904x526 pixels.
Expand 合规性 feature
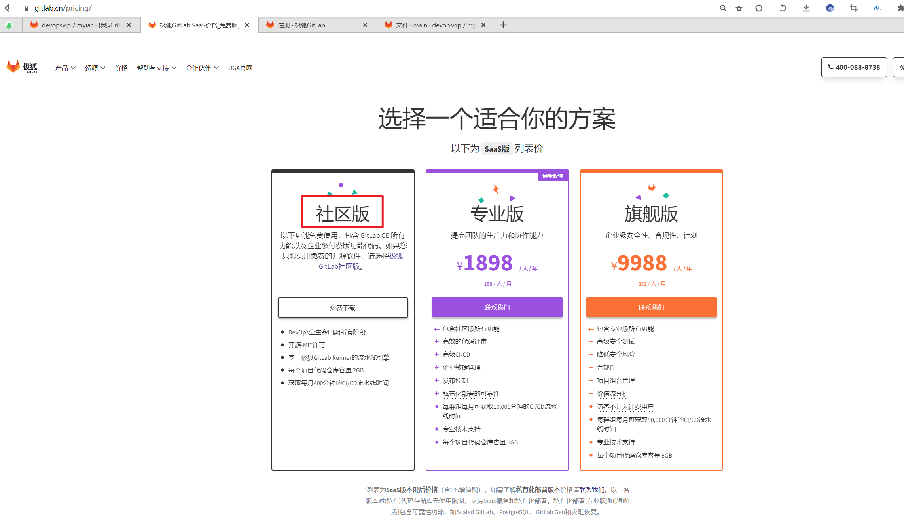click(x=606, y=368)
